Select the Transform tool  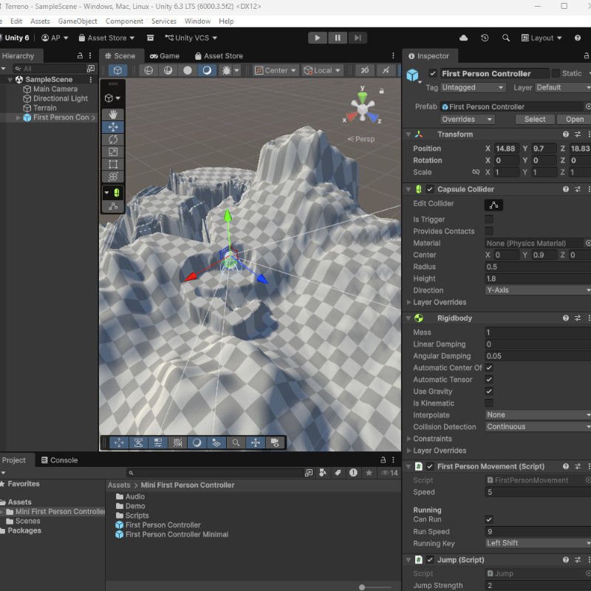(x=113, y=177)
